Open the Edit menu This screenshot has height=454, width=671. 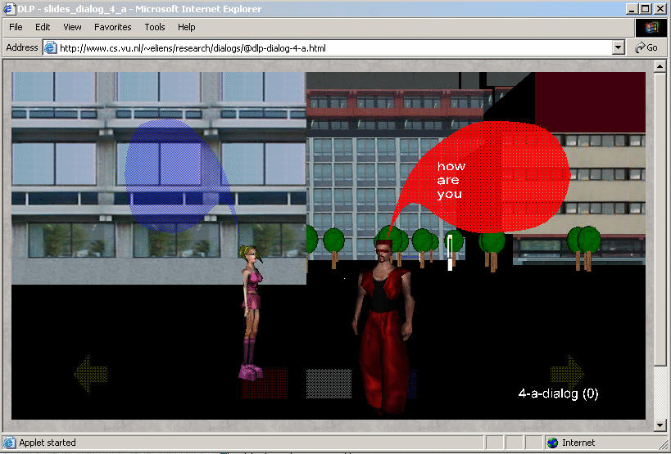click(x=43, y=27)
